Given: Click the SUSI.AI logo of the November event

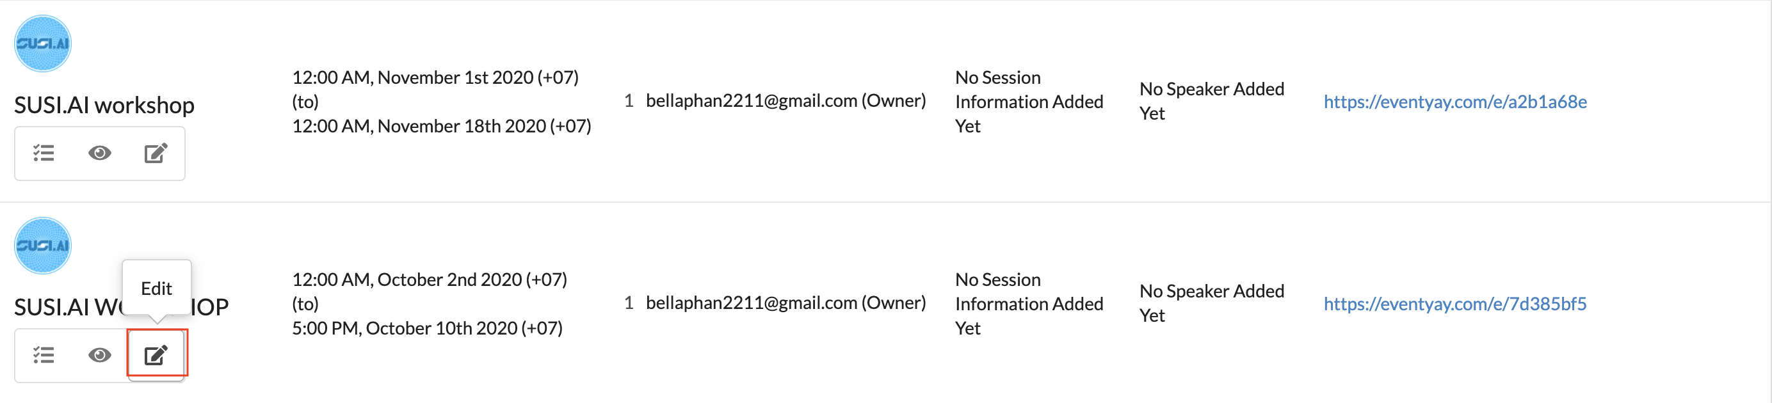Looking at the screenshot, I should [43, 43].
